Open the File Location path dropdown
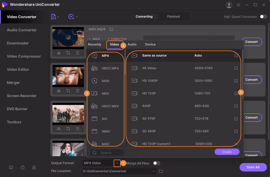Viewport: 270px width, 177px height. 153,171
